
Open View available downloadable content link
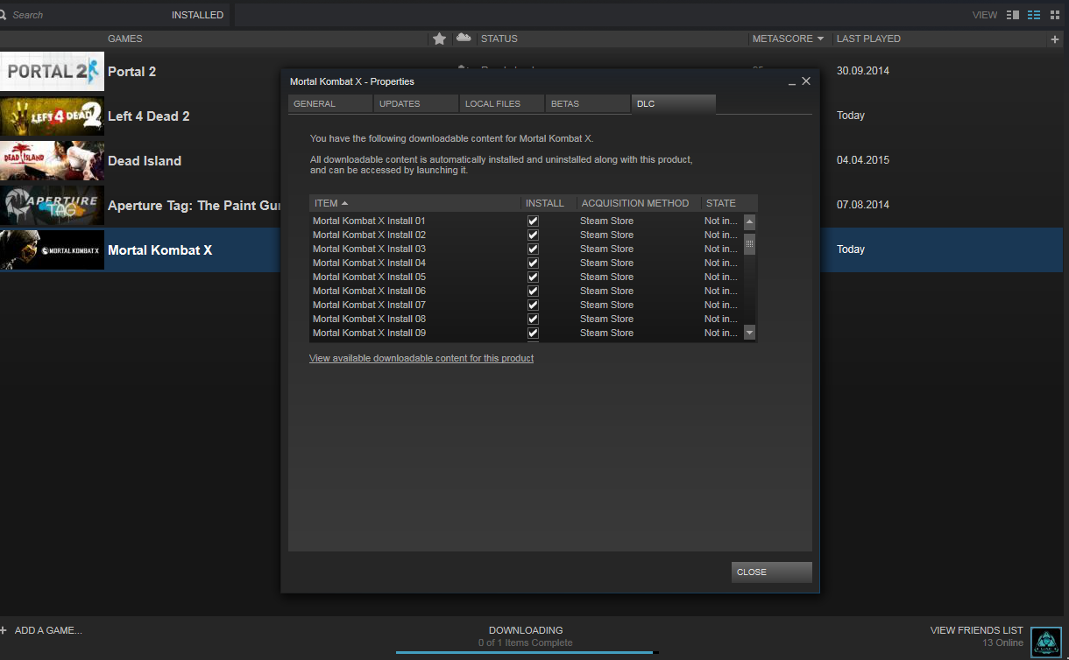point(421,358)
